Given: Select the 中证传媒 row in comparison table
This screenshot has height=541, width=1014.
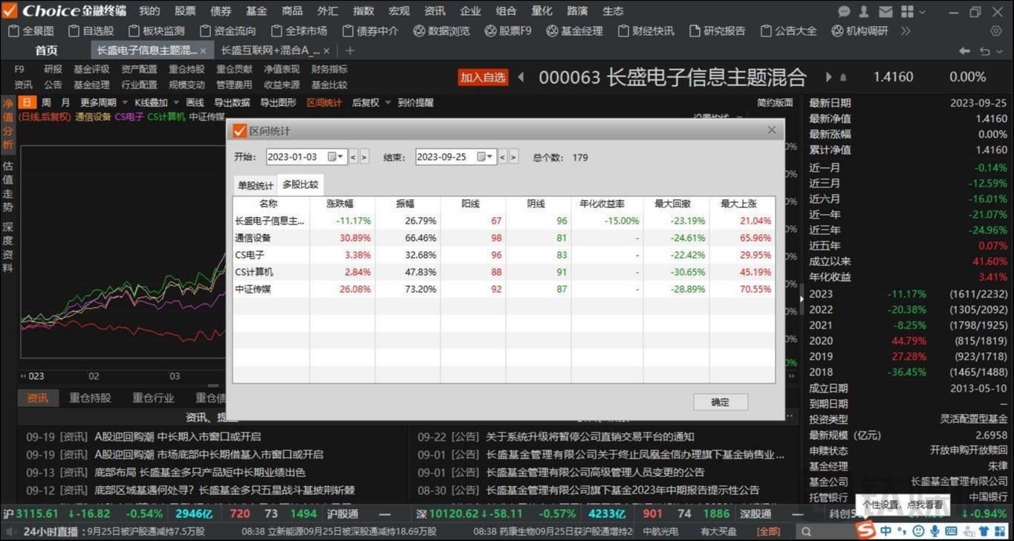Looking at the screenshot, I should click(504, 289).
